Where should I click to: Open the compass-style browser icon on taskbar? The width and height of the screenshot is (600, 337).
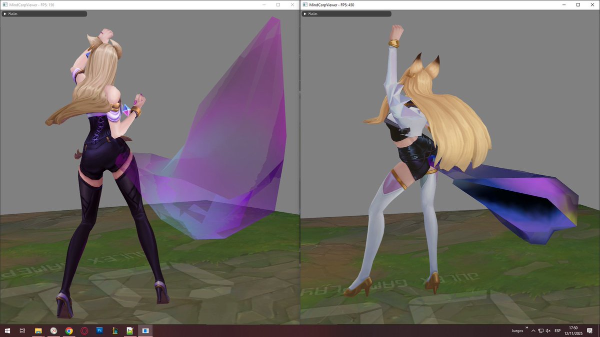coord(52,331)
